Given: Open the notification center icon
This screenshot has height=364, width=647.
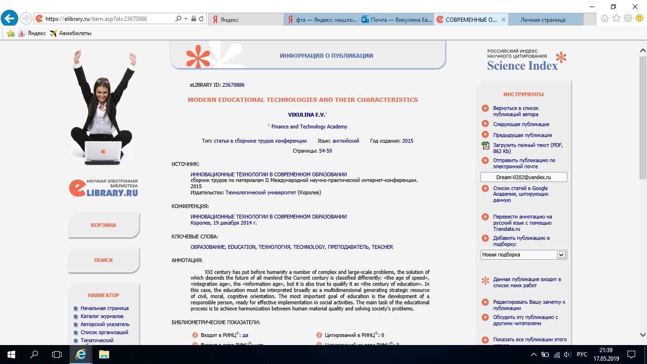Looking at the screenshot, I should click(631, 354).
